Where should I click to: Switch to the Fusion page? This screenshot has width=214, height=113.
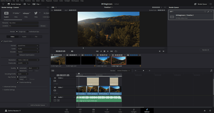[x=107, y=111]
